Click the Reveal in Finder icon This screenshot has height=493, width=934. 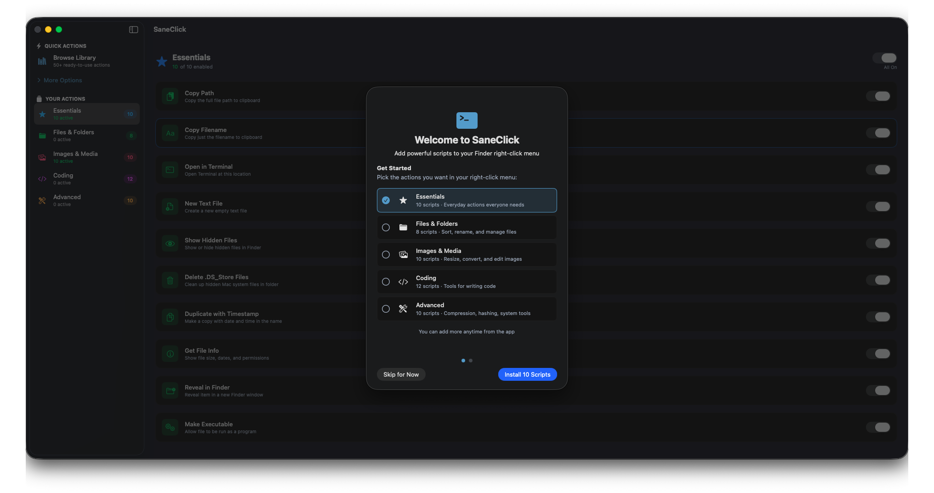click(x=170, y=390)
